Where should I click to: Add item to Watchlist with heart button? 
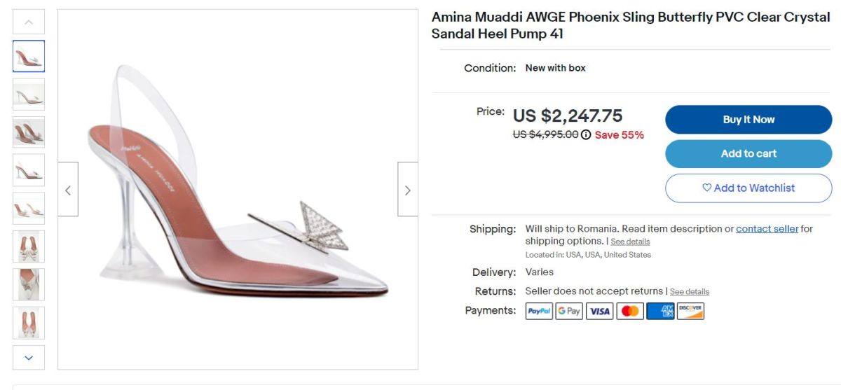(748, 188)
